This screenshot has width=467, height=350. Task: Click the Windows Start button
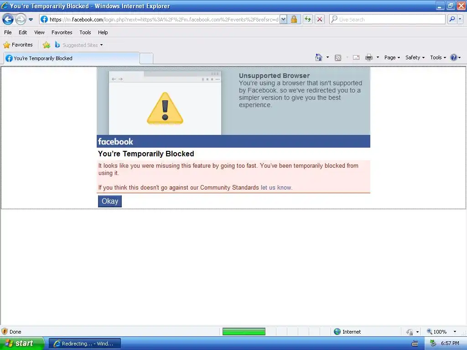point(22,344)
